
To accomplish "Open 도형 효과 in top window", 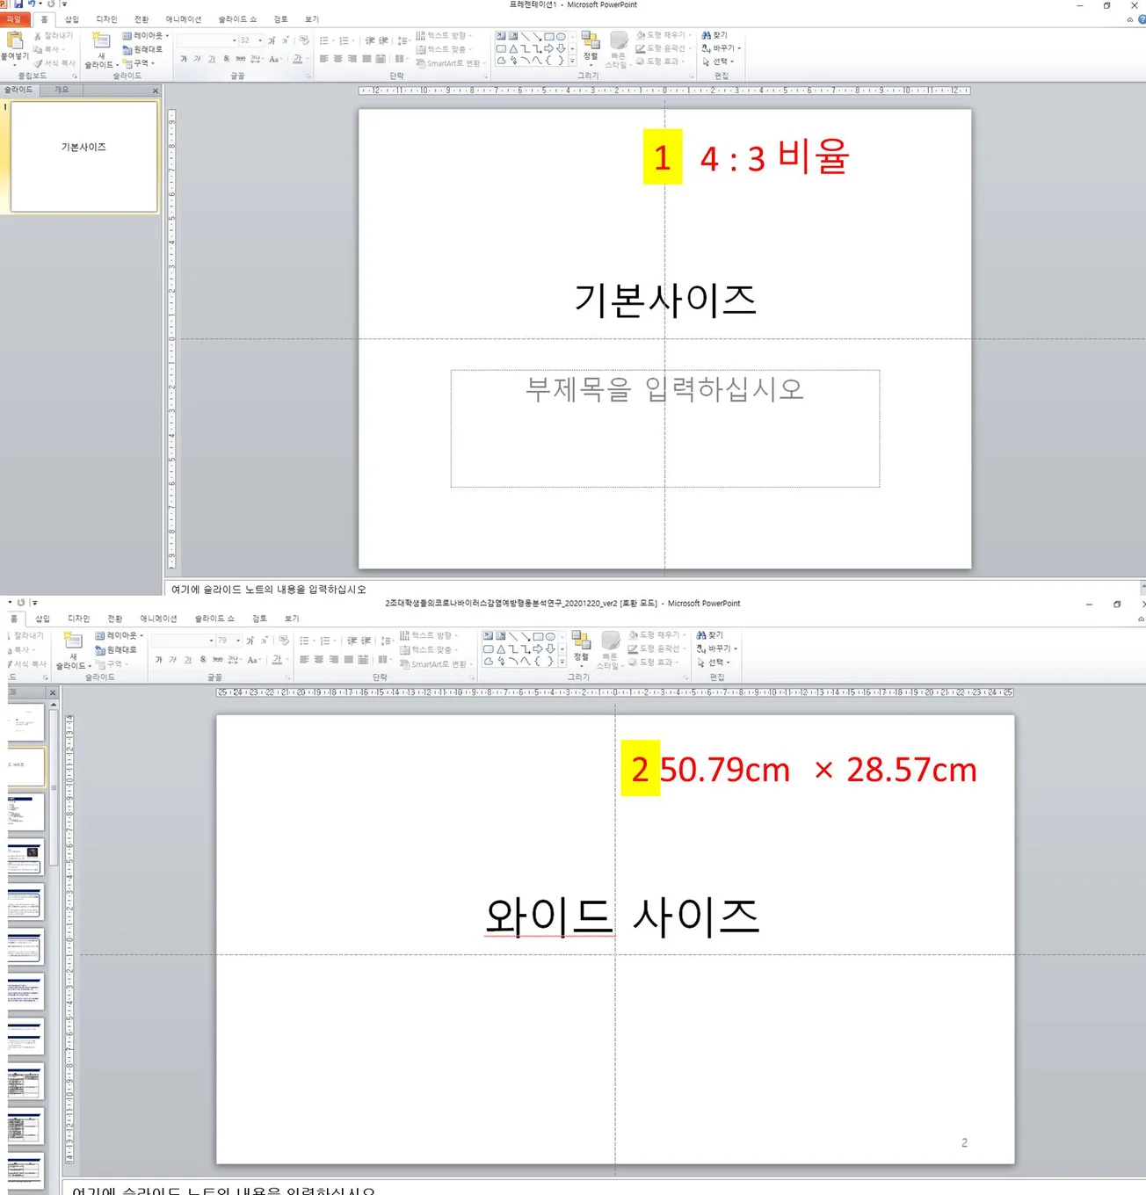I will [x=659, y=62].
